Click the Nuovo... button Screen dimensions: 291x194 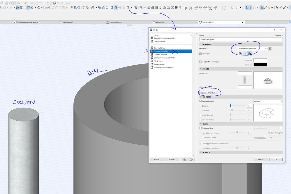[157, 159]
